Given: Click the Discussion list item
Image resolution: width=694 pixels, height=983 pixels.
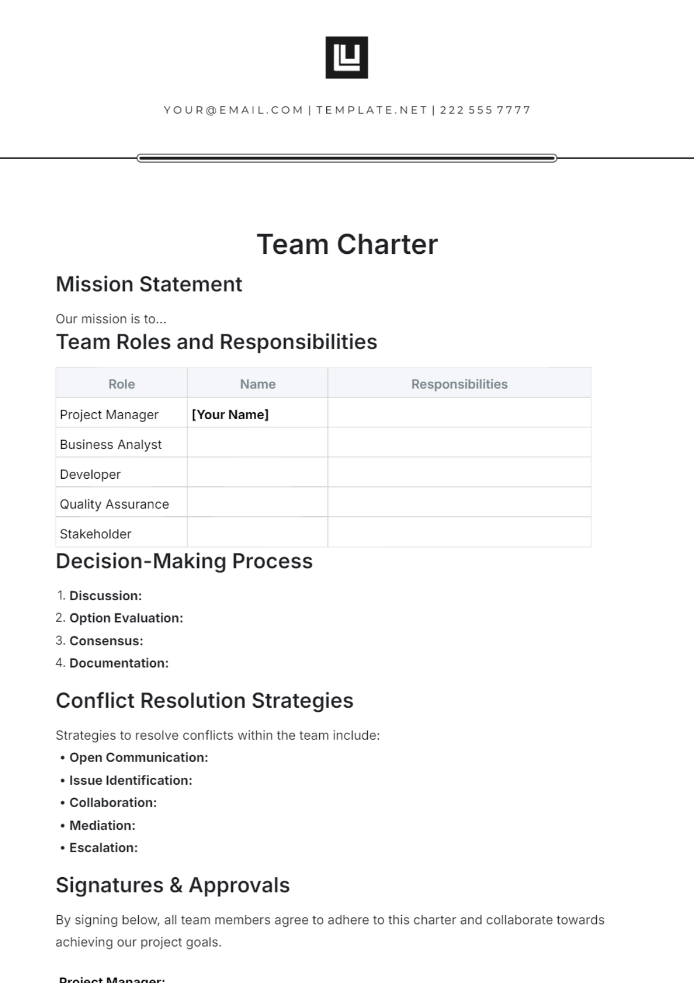Looking at the screenshot, I should pos(105,596).
